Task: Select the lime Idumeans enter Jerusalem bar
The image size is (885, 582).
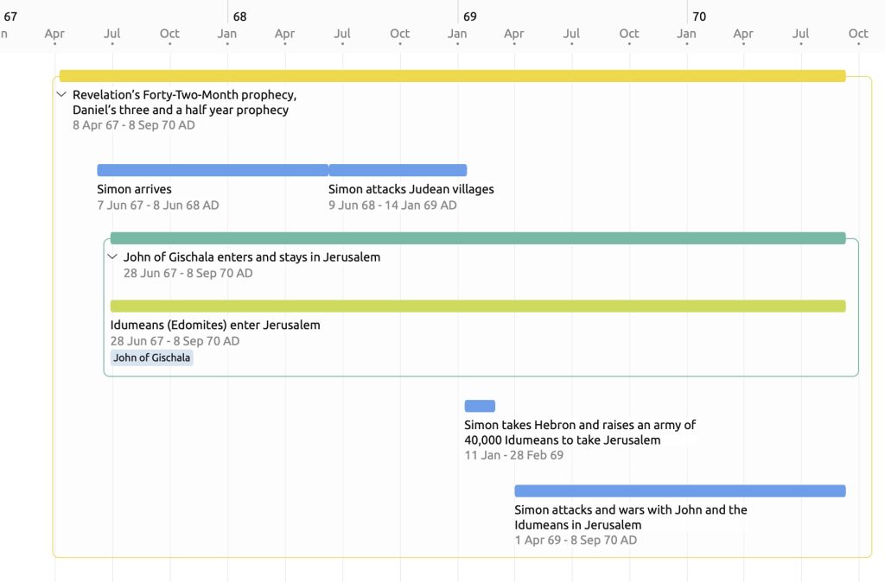Action: coord(478,307)
